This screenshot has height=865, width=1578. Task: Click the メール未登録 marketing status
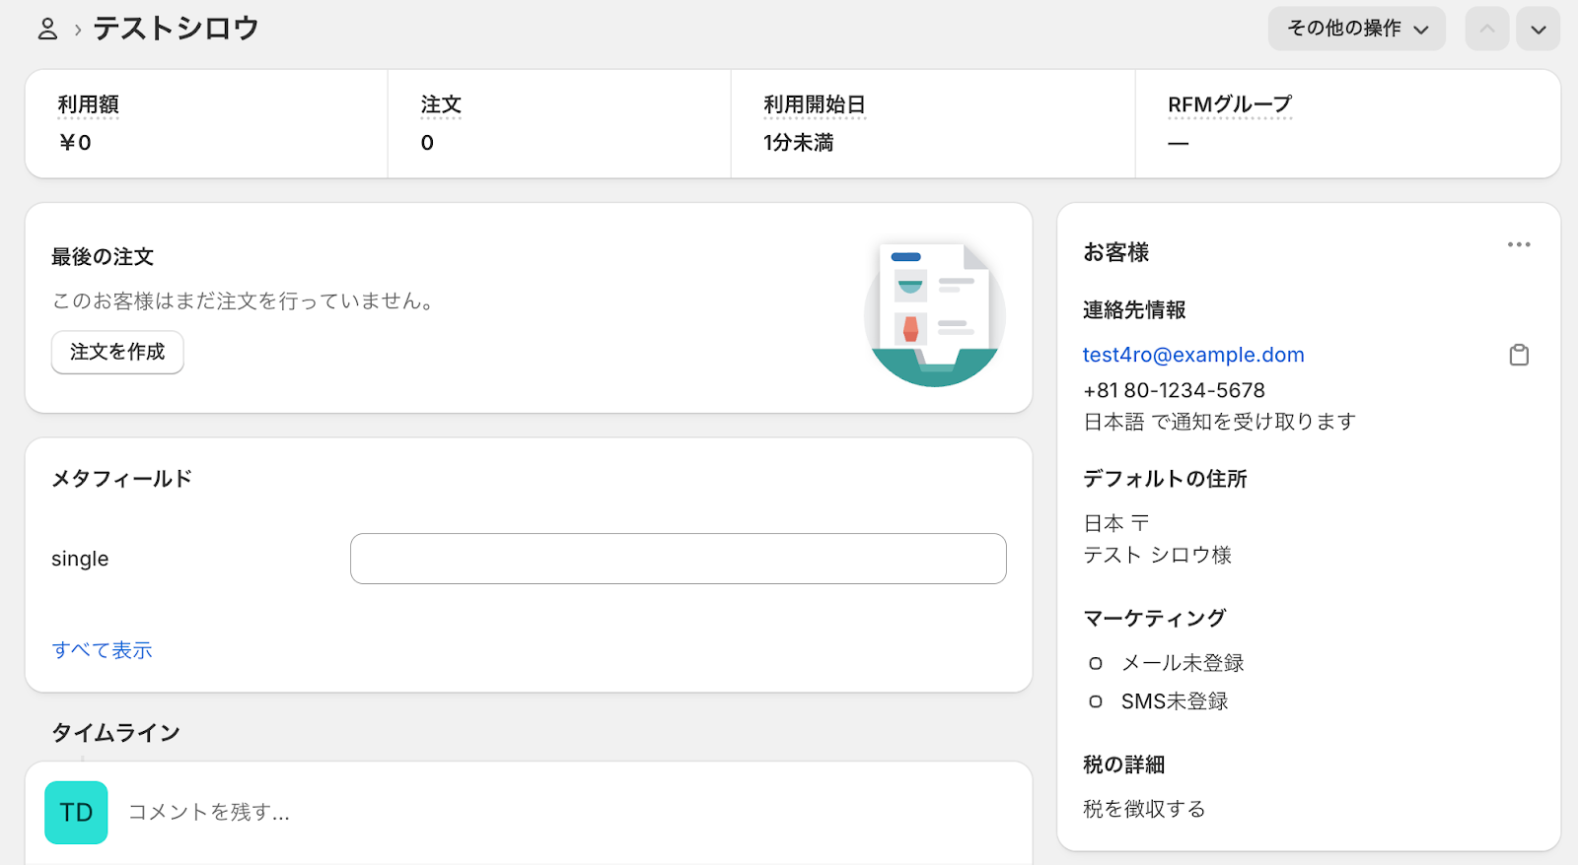tap(1183, 663)
